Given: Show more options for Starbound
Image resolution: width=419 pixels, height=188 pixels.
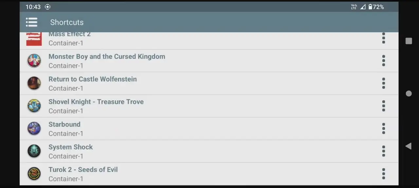Looking at the screenshot, I should (x=383, y=128).
